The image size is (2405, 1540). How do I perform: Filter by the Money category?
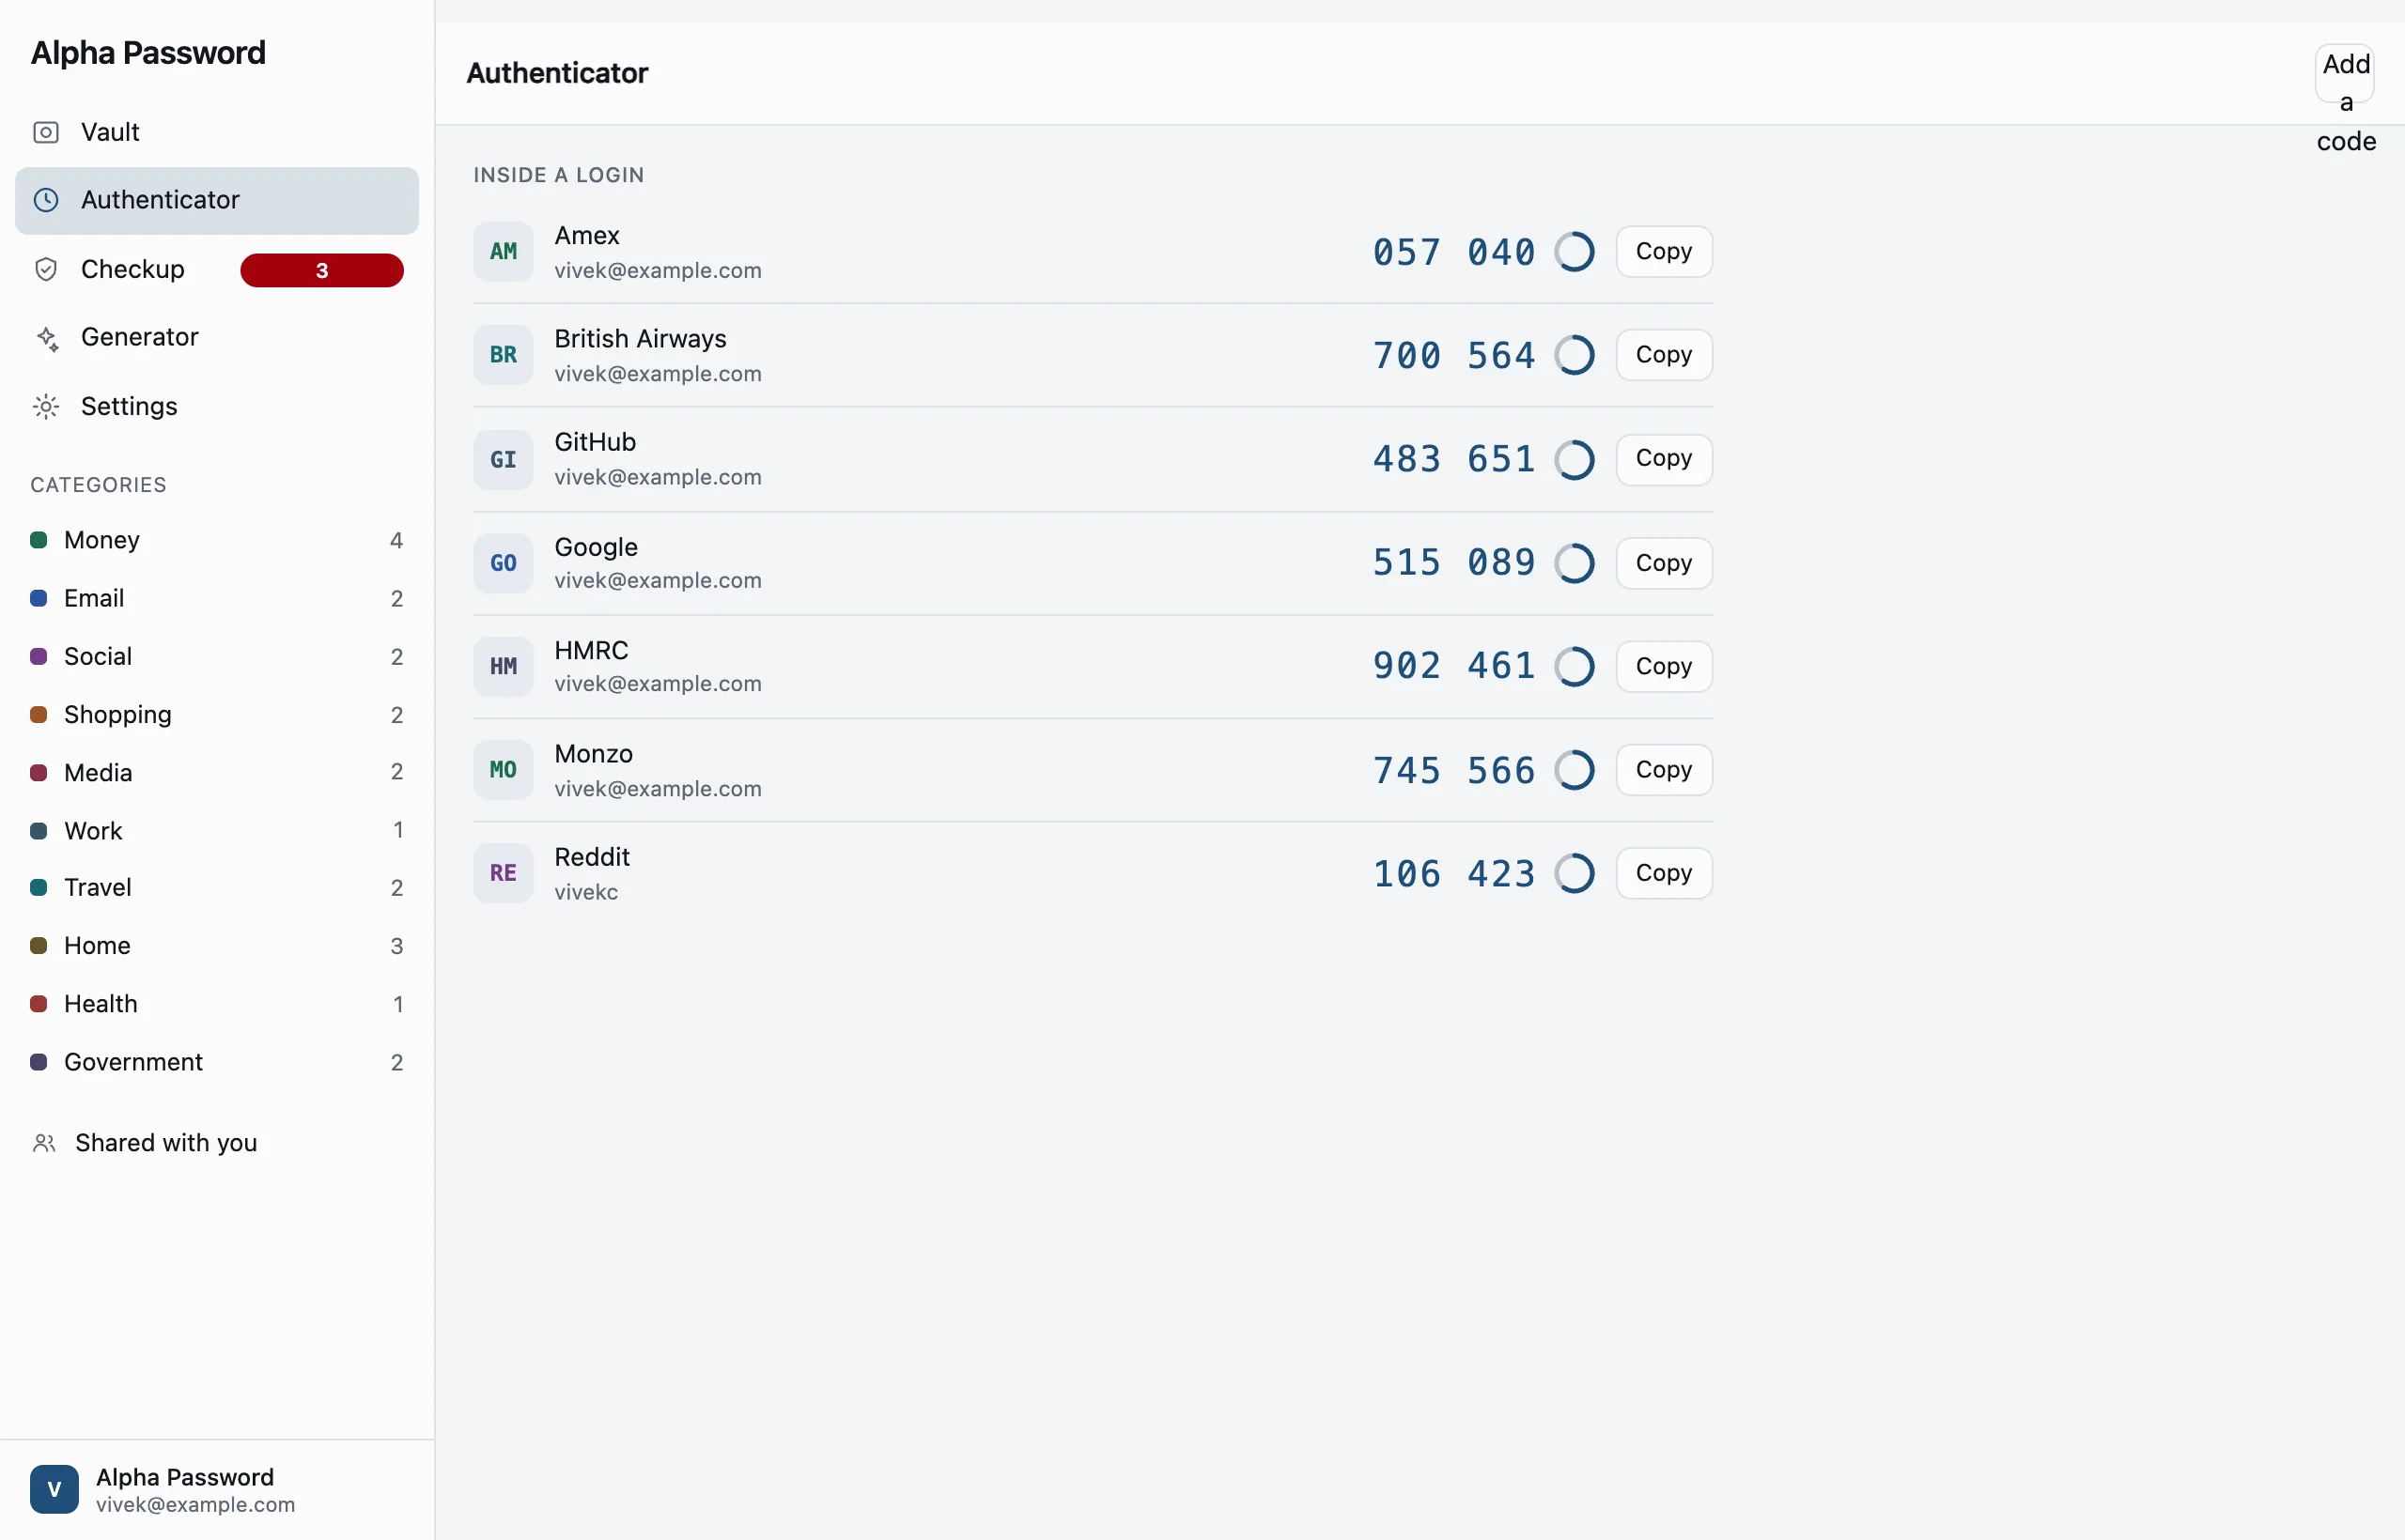(x=217, y=540)
